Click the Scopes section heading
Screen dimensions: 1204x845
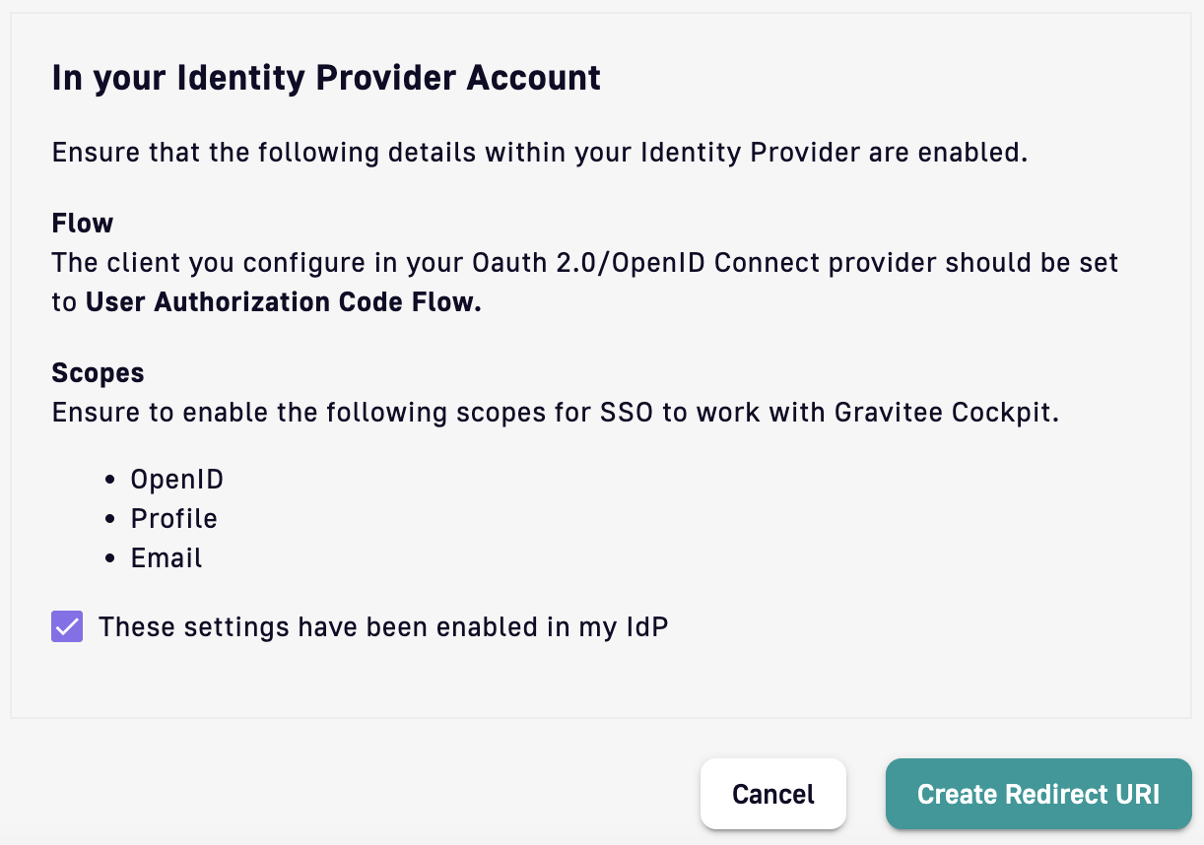click(x=98, y=373)
